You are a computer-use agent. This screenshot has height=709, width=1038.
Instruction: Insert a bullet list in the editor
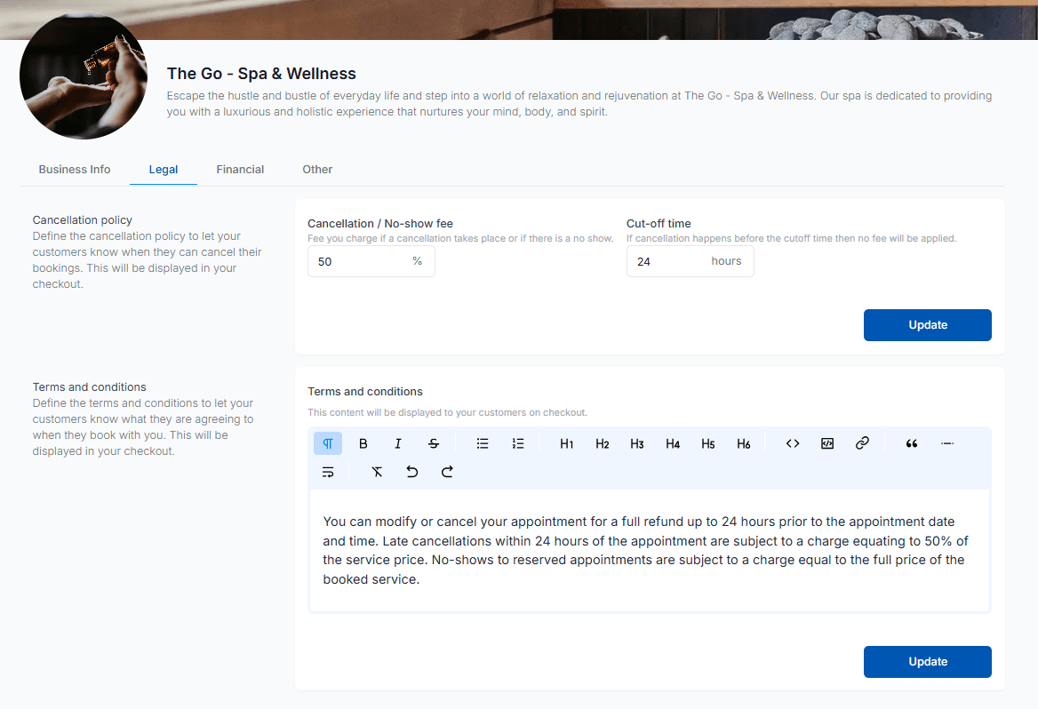click(x=483, y=442)
